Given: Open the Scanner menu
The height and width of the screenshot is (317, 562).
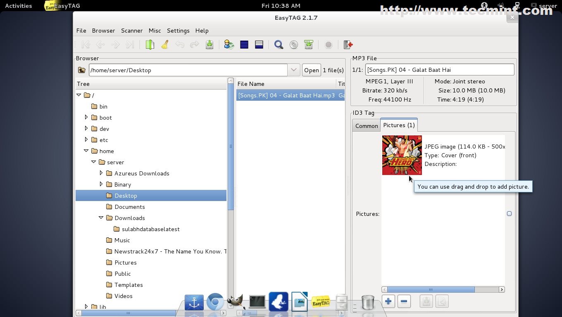Looking at the screenshot, I should (x=131, y=31).
